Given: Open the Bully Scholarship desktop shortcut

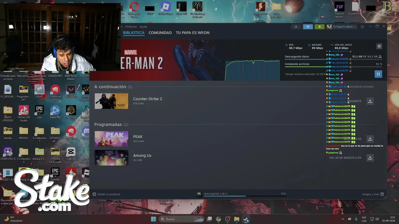Looking at the screenshot, I should [387, 9].
